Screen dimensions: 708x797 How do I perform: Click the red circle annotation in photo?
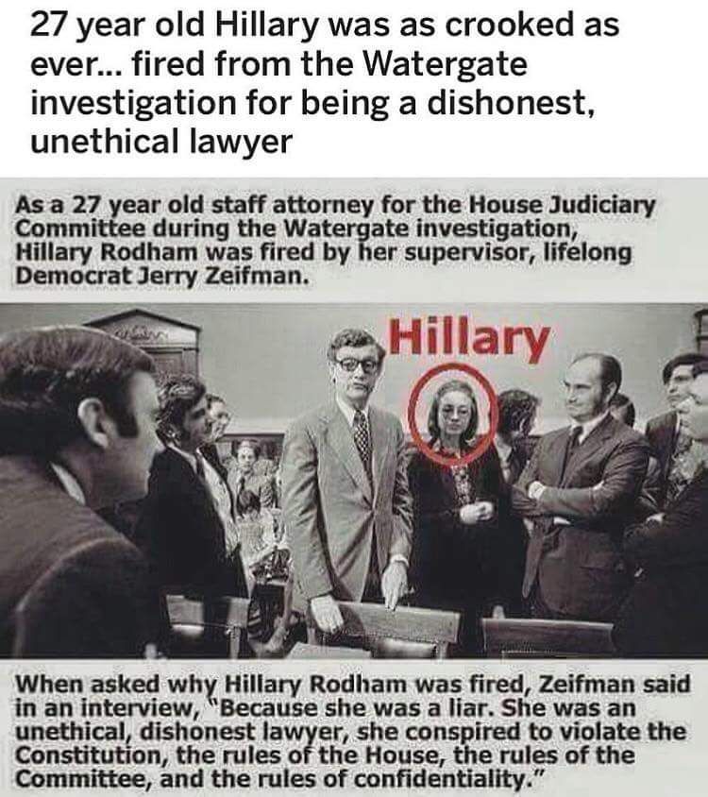point(453,414)
